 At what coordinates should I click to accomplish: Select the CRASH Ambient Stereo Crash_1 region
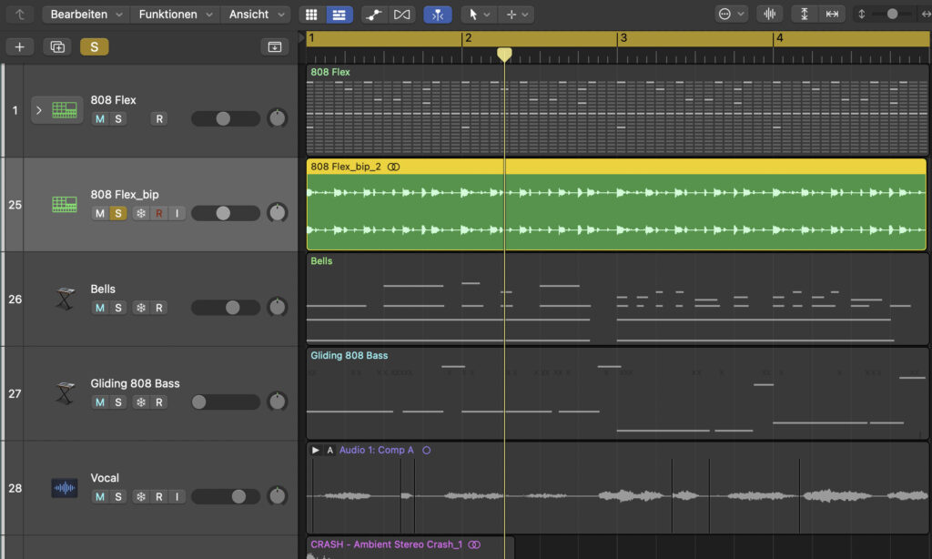(410, 548)
